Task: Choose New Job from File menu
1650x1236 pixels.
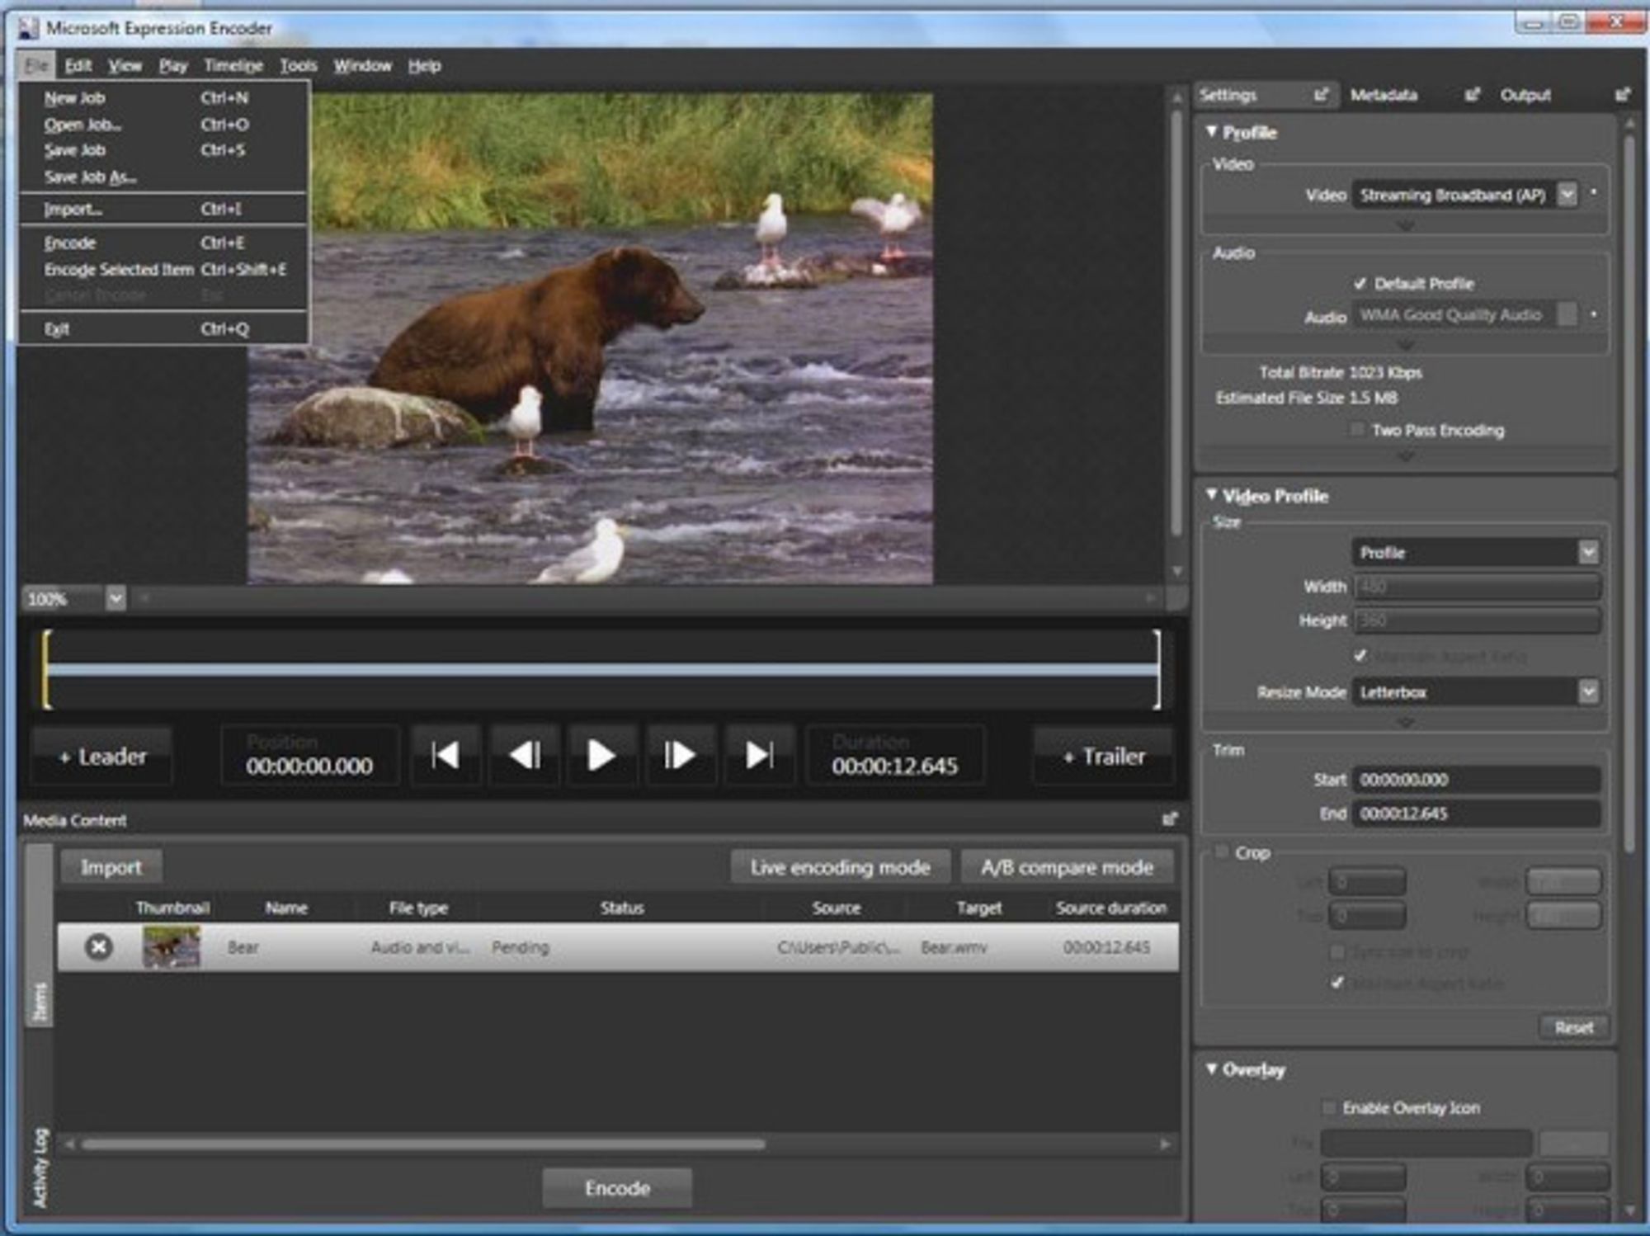Action: coord(163,97)
